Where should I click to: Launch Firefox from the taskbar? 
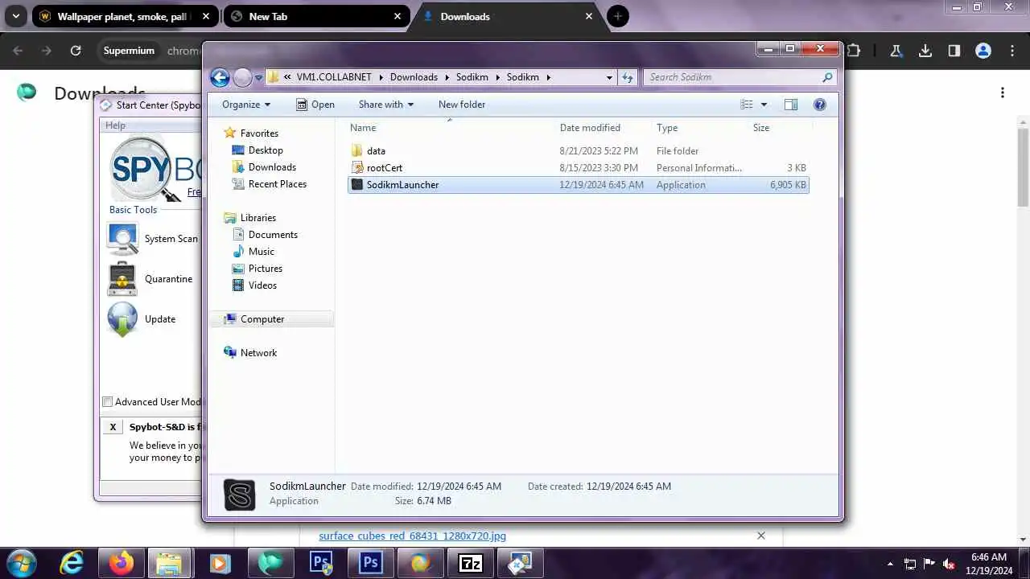tap(122, 563)
